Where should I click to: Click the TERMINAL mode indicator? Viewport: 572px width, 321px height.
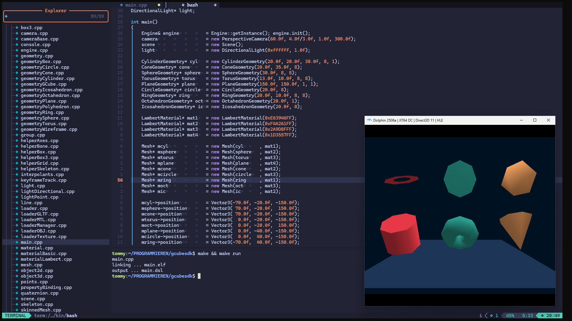click(15, 316)
